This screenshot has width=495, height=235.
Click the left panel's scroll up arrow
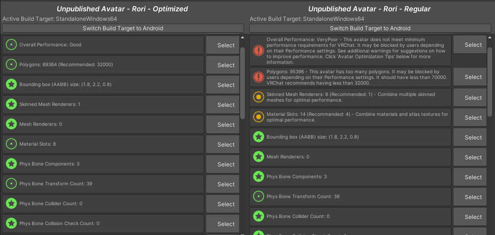click(x=242, y=37)
